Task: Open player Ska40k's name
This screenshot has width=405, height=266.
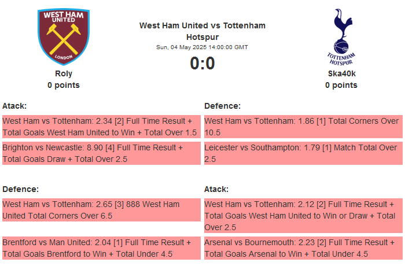Action: pos(341,73)
